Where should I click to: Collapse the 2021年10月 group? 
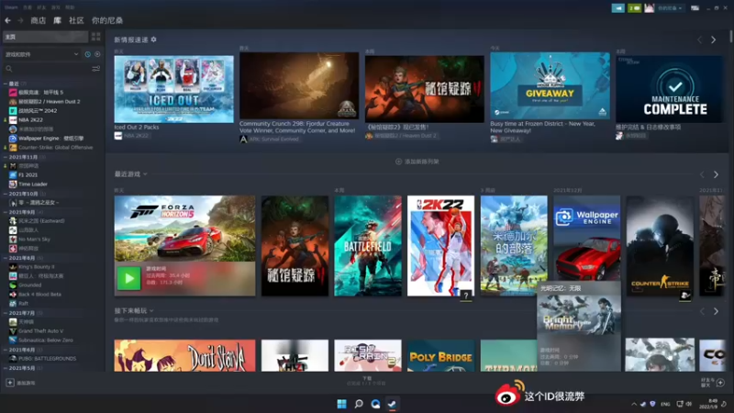click(x=6, y=194)
